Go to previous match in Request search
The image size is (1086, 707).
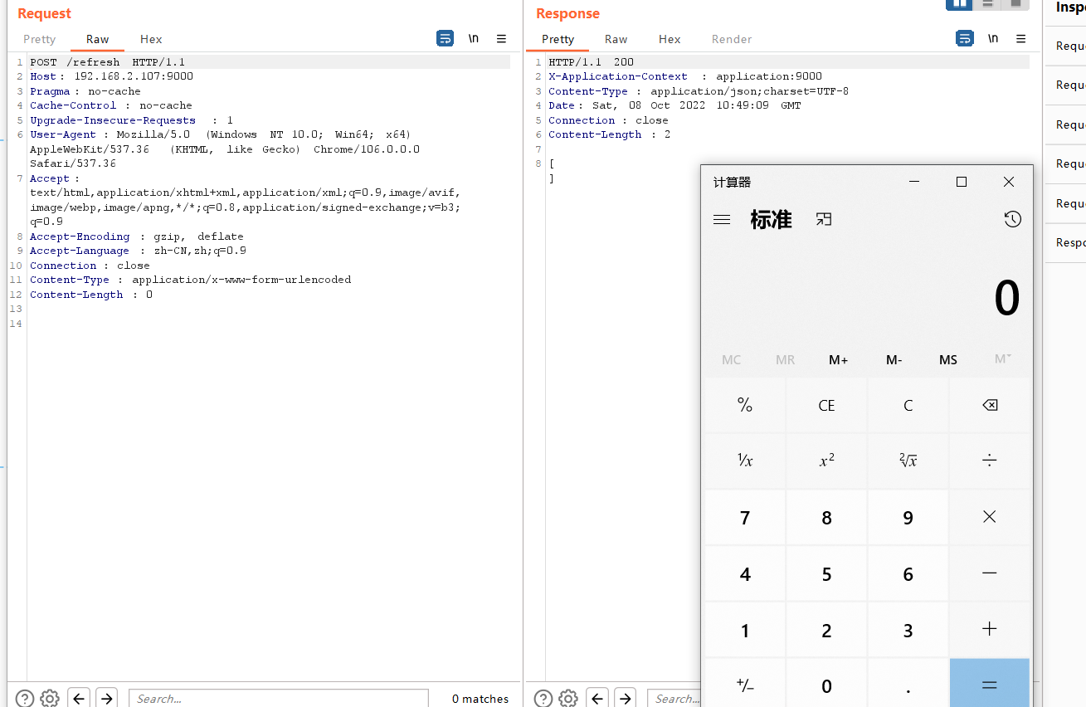click(x=79, y=698)
